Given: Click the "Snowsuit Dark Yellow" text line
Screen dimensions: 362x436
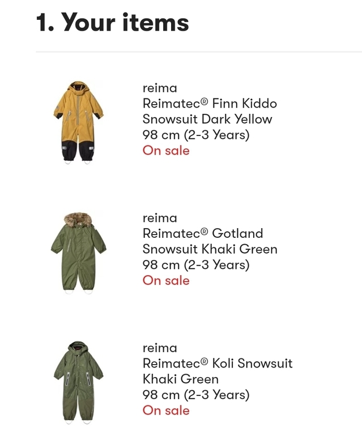Looking at the screenshot, I should point(207,119).
